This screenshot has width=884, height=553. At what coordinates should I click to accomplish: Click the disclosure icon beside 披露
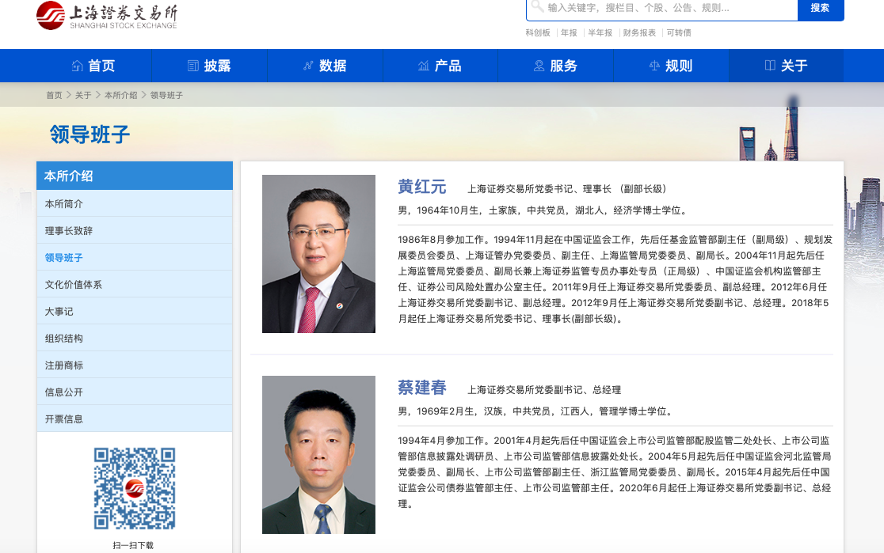(x=193, y=66)
